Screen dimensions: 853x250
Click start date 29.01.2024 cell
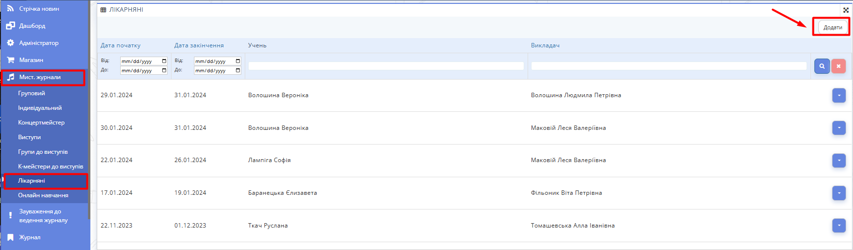pos(116,95)
